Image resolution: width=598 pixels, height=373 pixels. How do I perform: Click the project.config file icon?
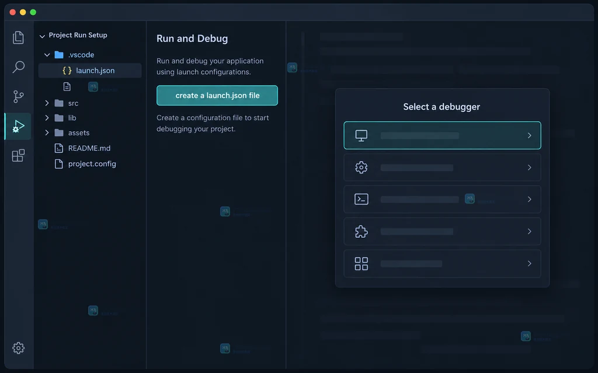click(59, 164)
